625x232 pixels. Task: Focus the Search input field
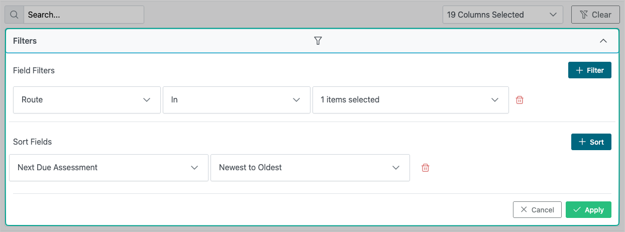coord(84,15)
